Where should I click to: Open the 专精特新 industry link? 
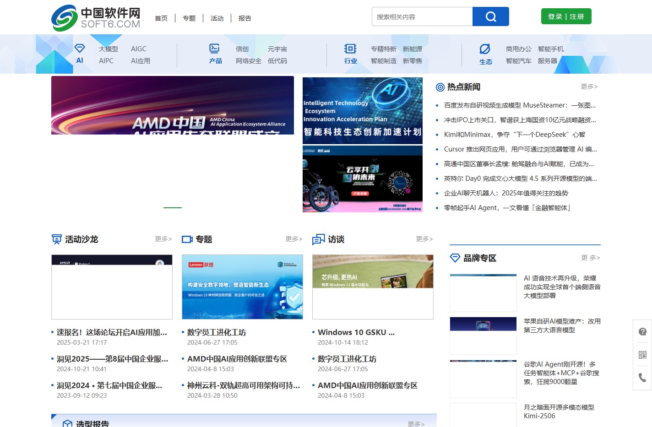(384, 49)
